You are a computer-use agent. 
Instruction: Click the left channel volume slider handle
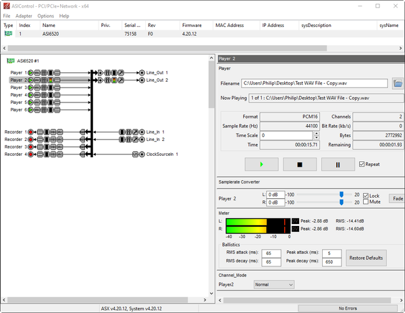pos(342,194)
